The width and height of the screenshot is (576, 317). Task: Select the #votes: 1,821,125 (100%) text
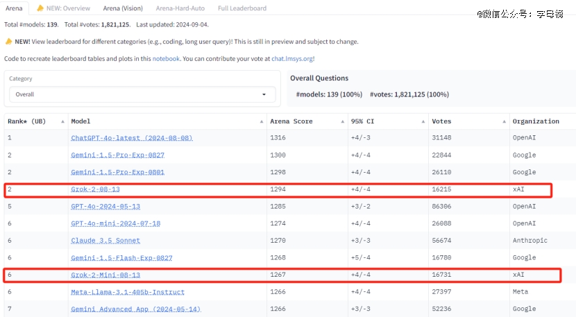click(409, 94)
